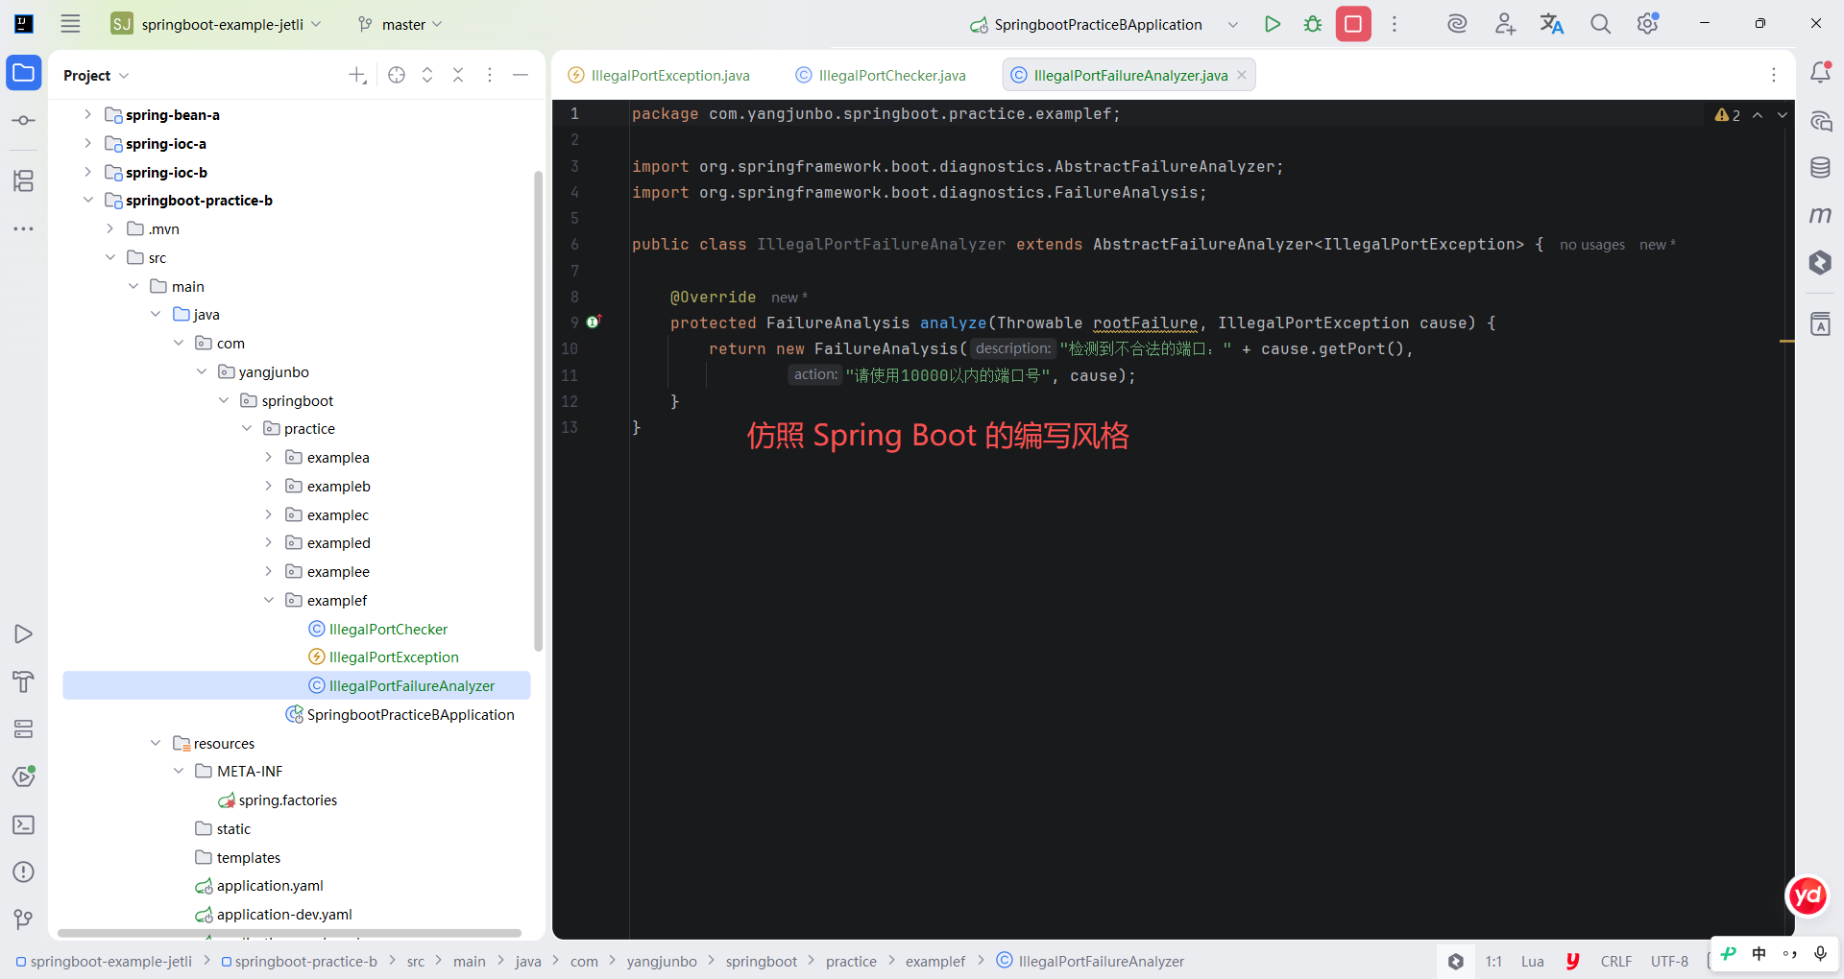Open the run configuration dropdown arrow
This screenshot has height=979, width=1844.
click(x=1233, y=24)
